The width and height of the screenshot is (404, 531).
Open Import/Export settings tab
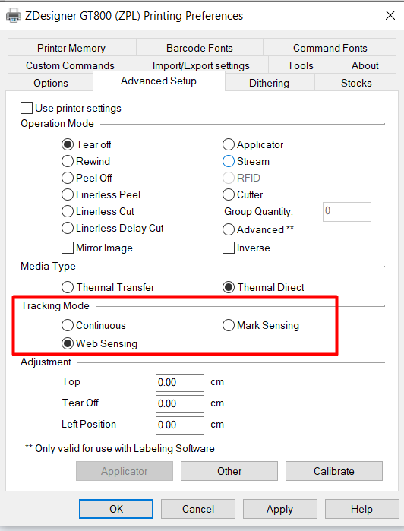[x=200, y=65]
